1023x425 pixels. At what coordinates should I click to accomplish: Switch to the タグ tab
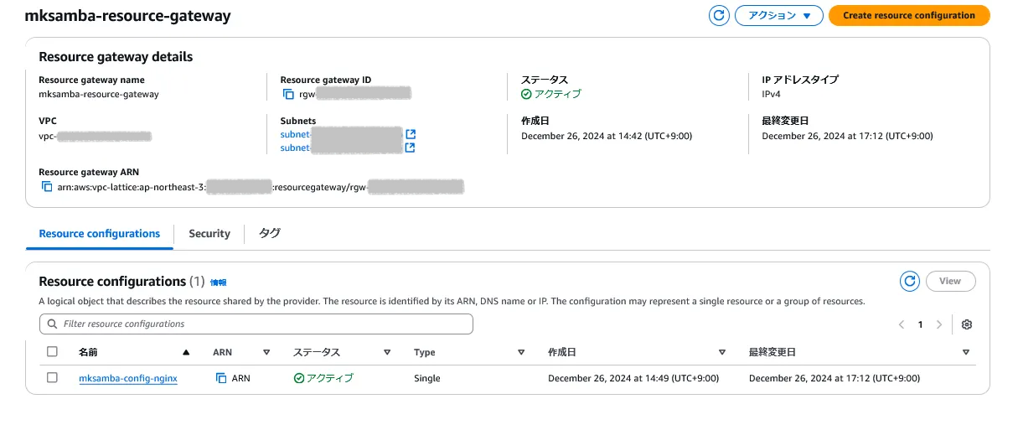(x=269, y=234)
